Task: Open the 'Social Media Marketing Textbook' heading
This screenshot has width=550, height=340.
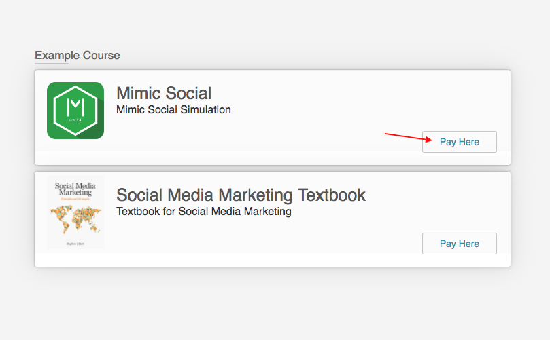Action: 241,195
